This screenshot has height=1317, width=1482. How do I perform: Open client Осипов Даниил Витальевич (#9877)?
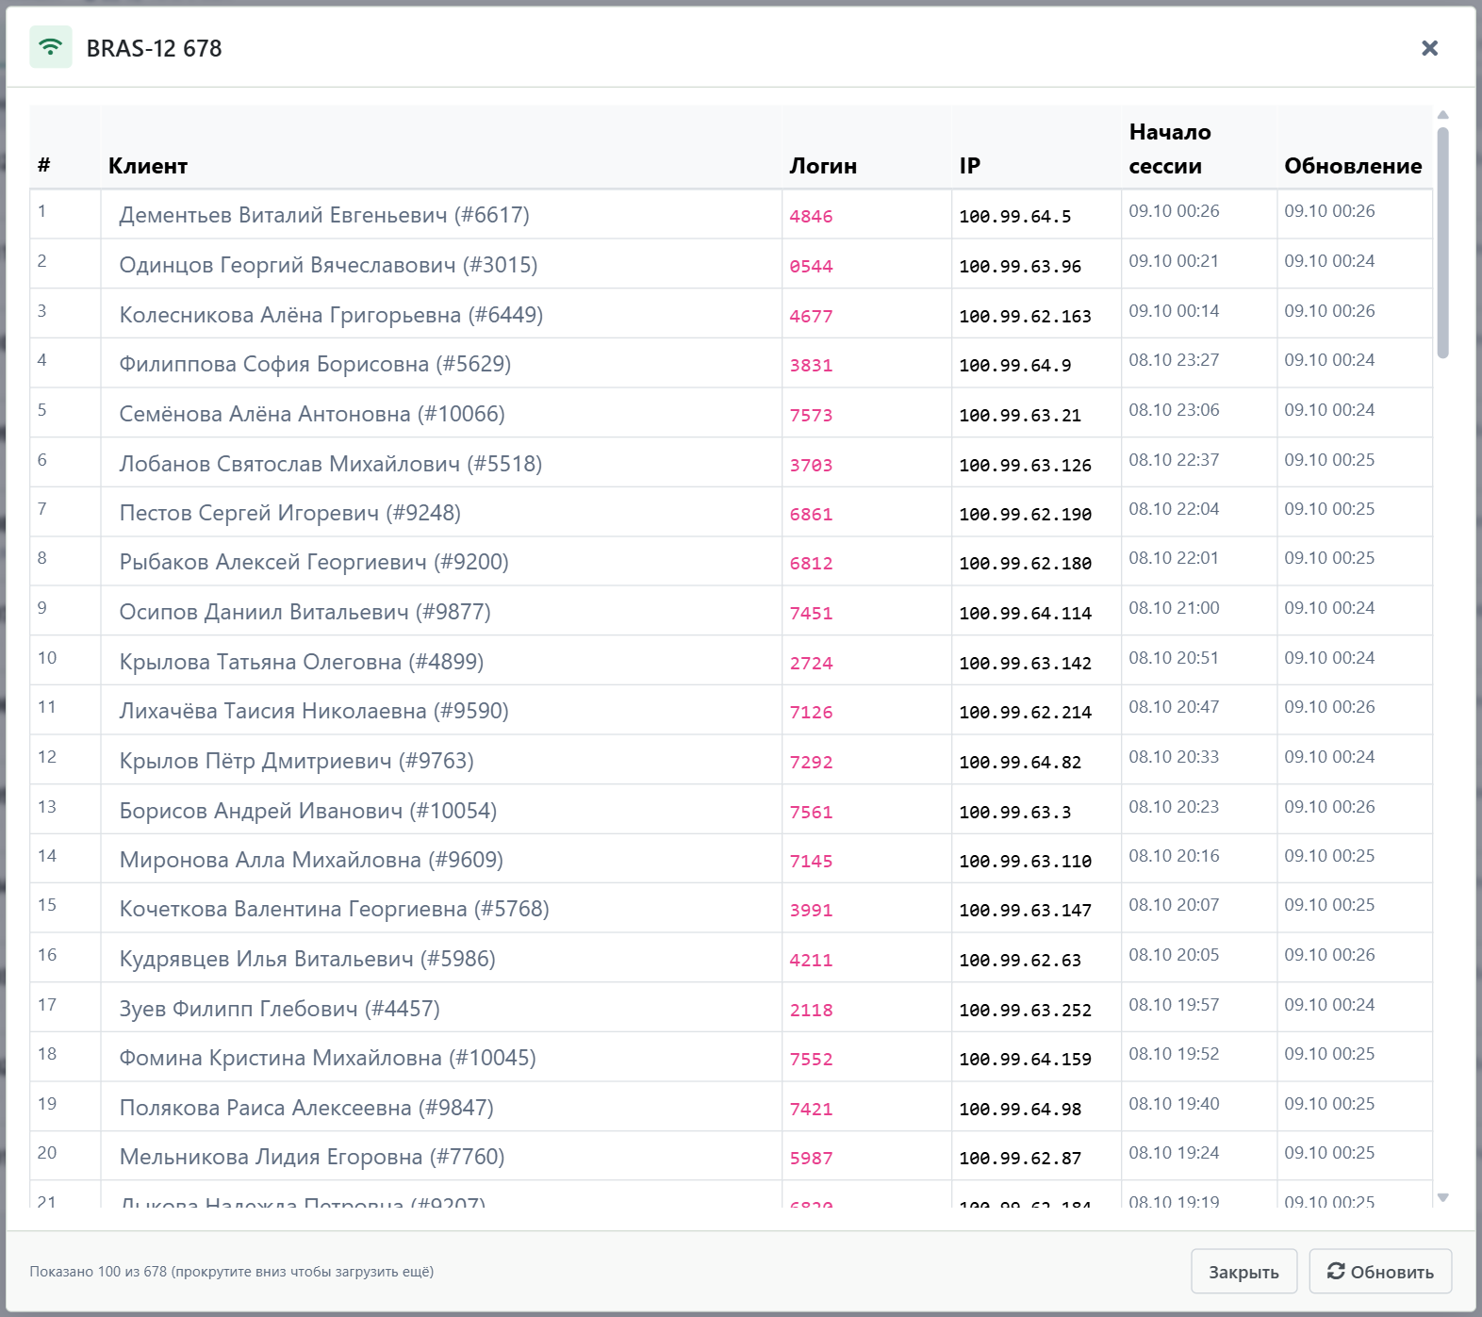[x=305, y=612]
